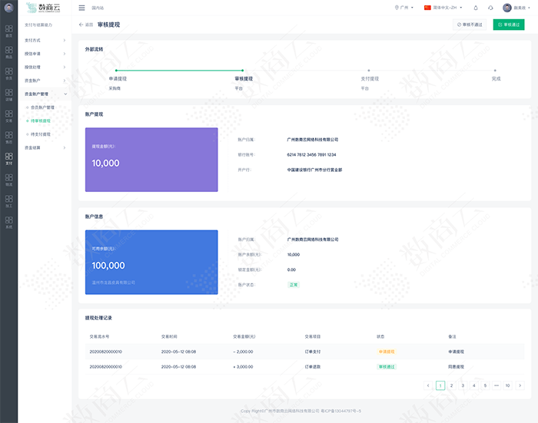Open the notification bell
Screen dimensions: 538x423
click(476, 8)
